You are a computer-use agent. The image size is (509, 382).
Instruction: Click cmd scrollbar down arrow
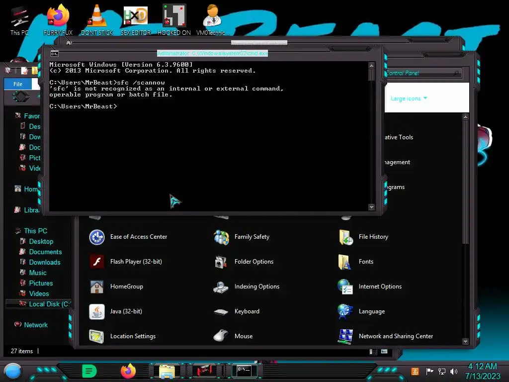click(371, 207)
